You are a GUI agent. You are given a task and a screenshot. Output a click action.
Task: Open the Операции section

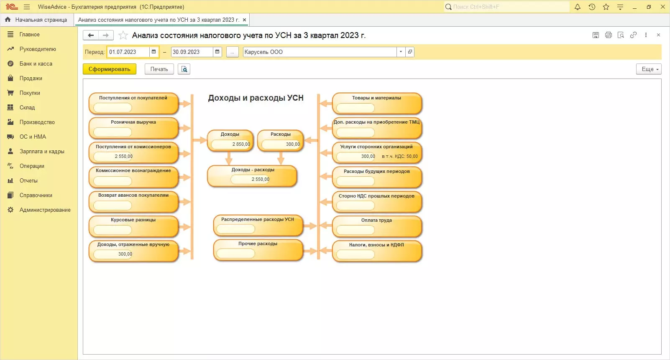(32, 166)
